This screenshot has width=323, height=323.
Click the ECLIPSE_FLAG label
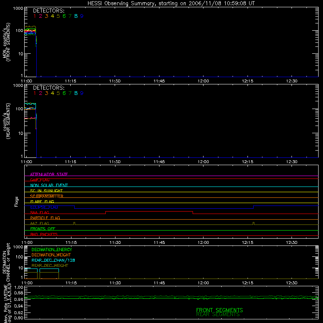tap(44, 207)
